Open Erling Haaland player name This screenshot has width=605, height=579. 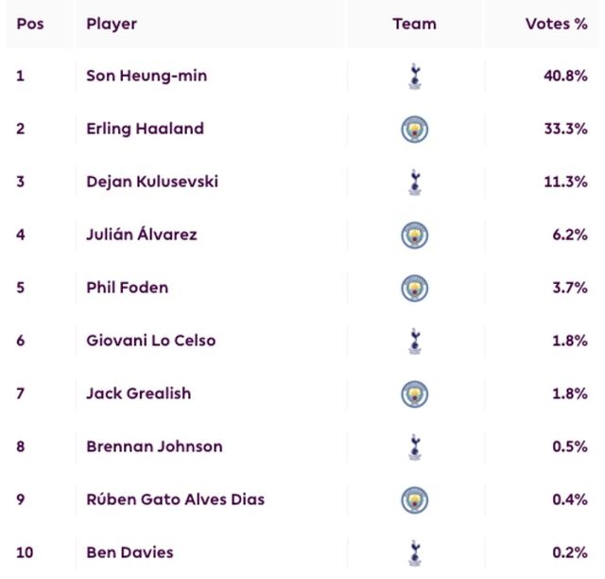pyautogui.click(x=145, y=130)
